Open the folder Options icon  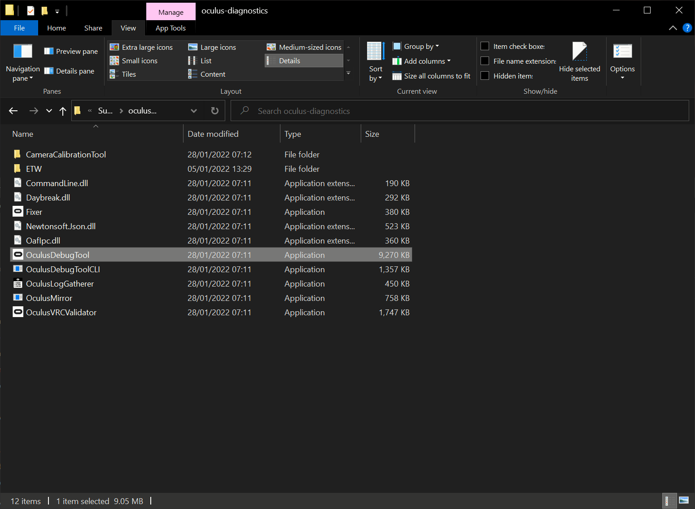point(622,52)
